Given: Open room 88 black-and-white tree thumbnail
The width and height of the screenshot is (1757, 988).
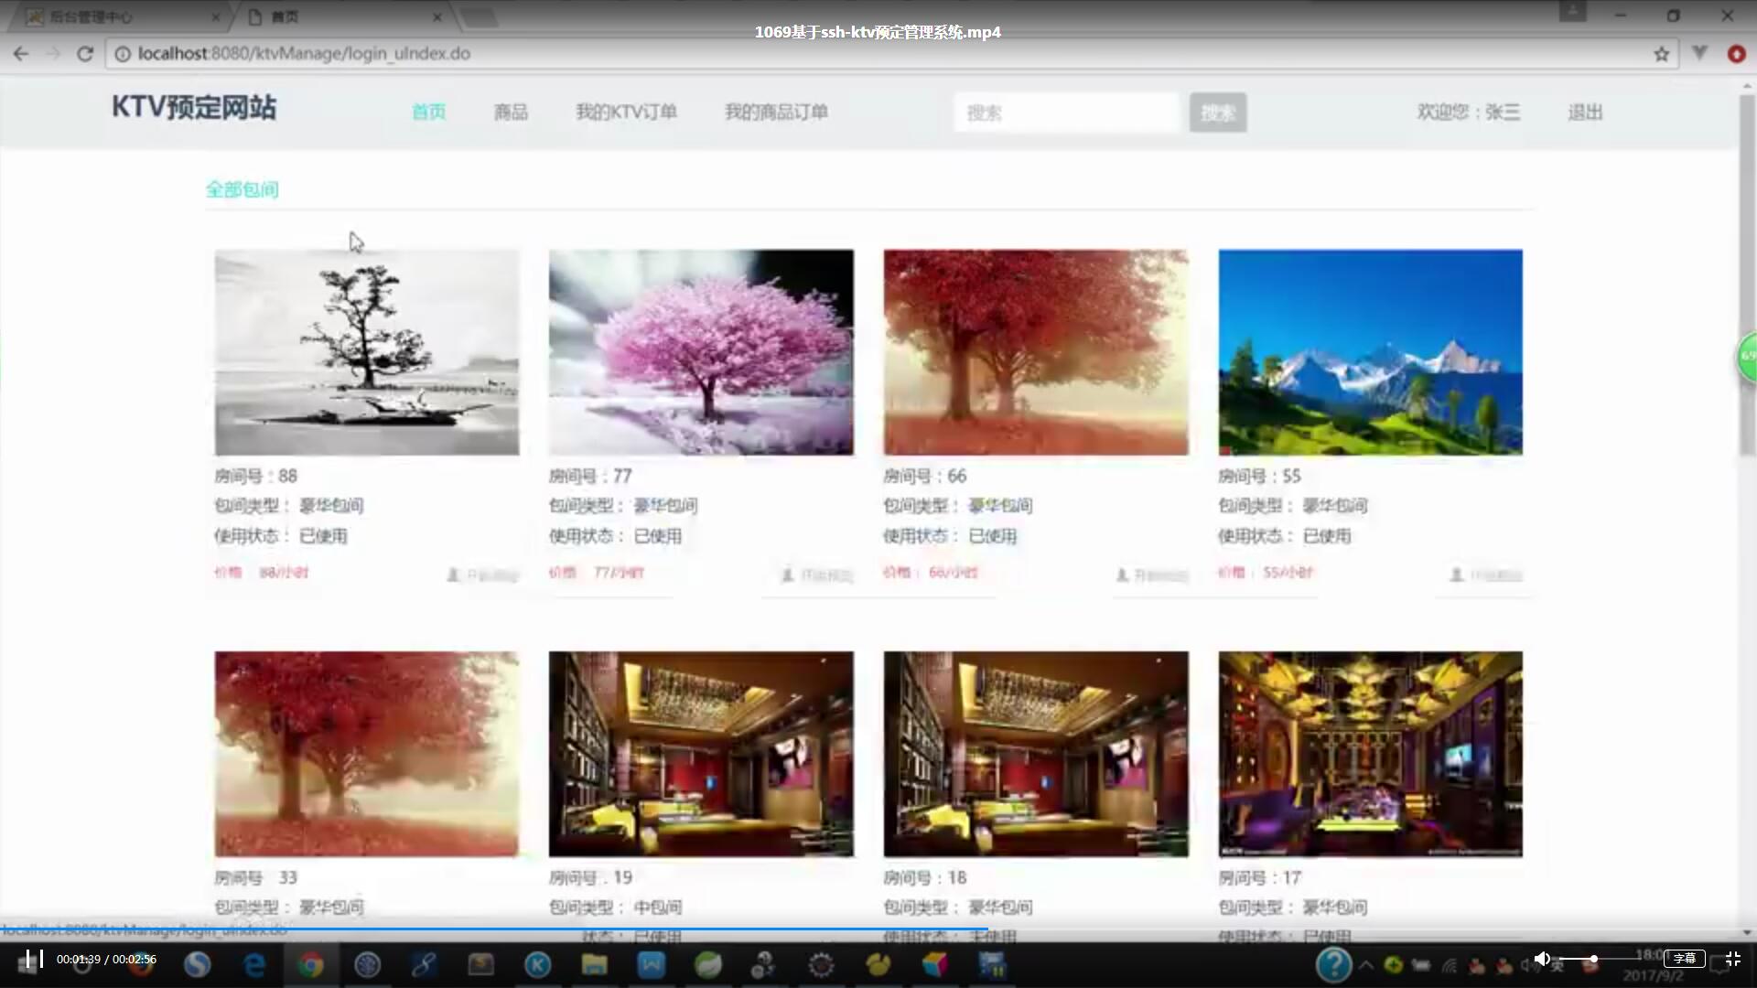Looking at the screenshot, I should click(367, 352).
